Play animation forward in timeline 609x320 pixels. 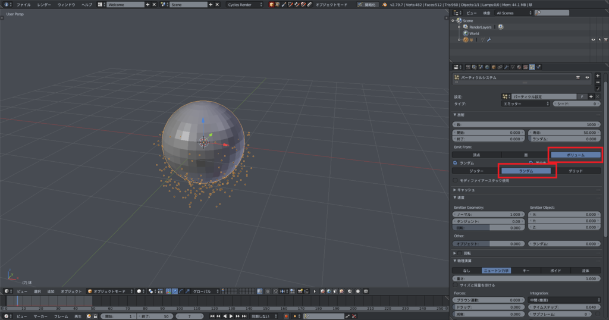[231, 316]
